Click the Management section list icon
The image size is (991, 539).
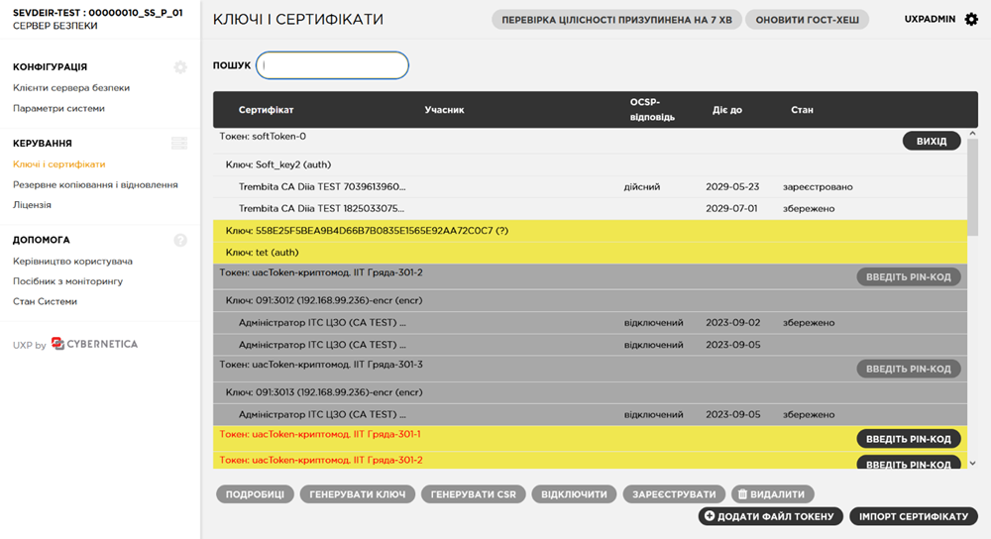click(179, 144)
